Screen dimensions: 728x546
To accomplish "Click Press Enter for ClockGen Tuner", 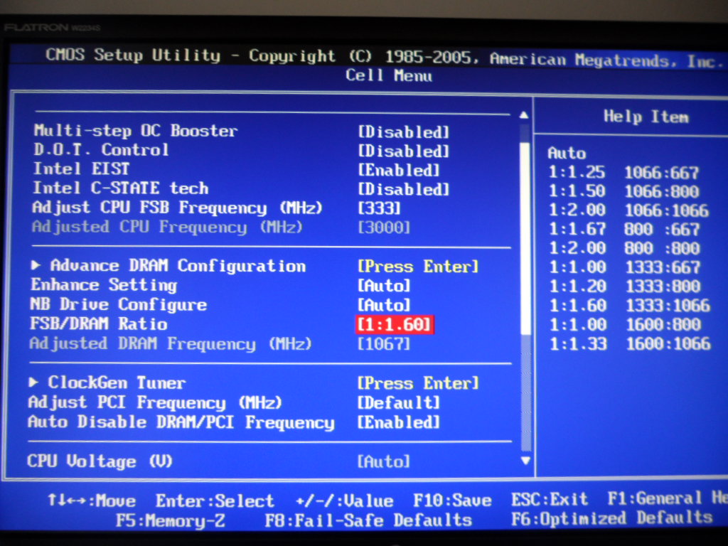I will coord(418,383).
